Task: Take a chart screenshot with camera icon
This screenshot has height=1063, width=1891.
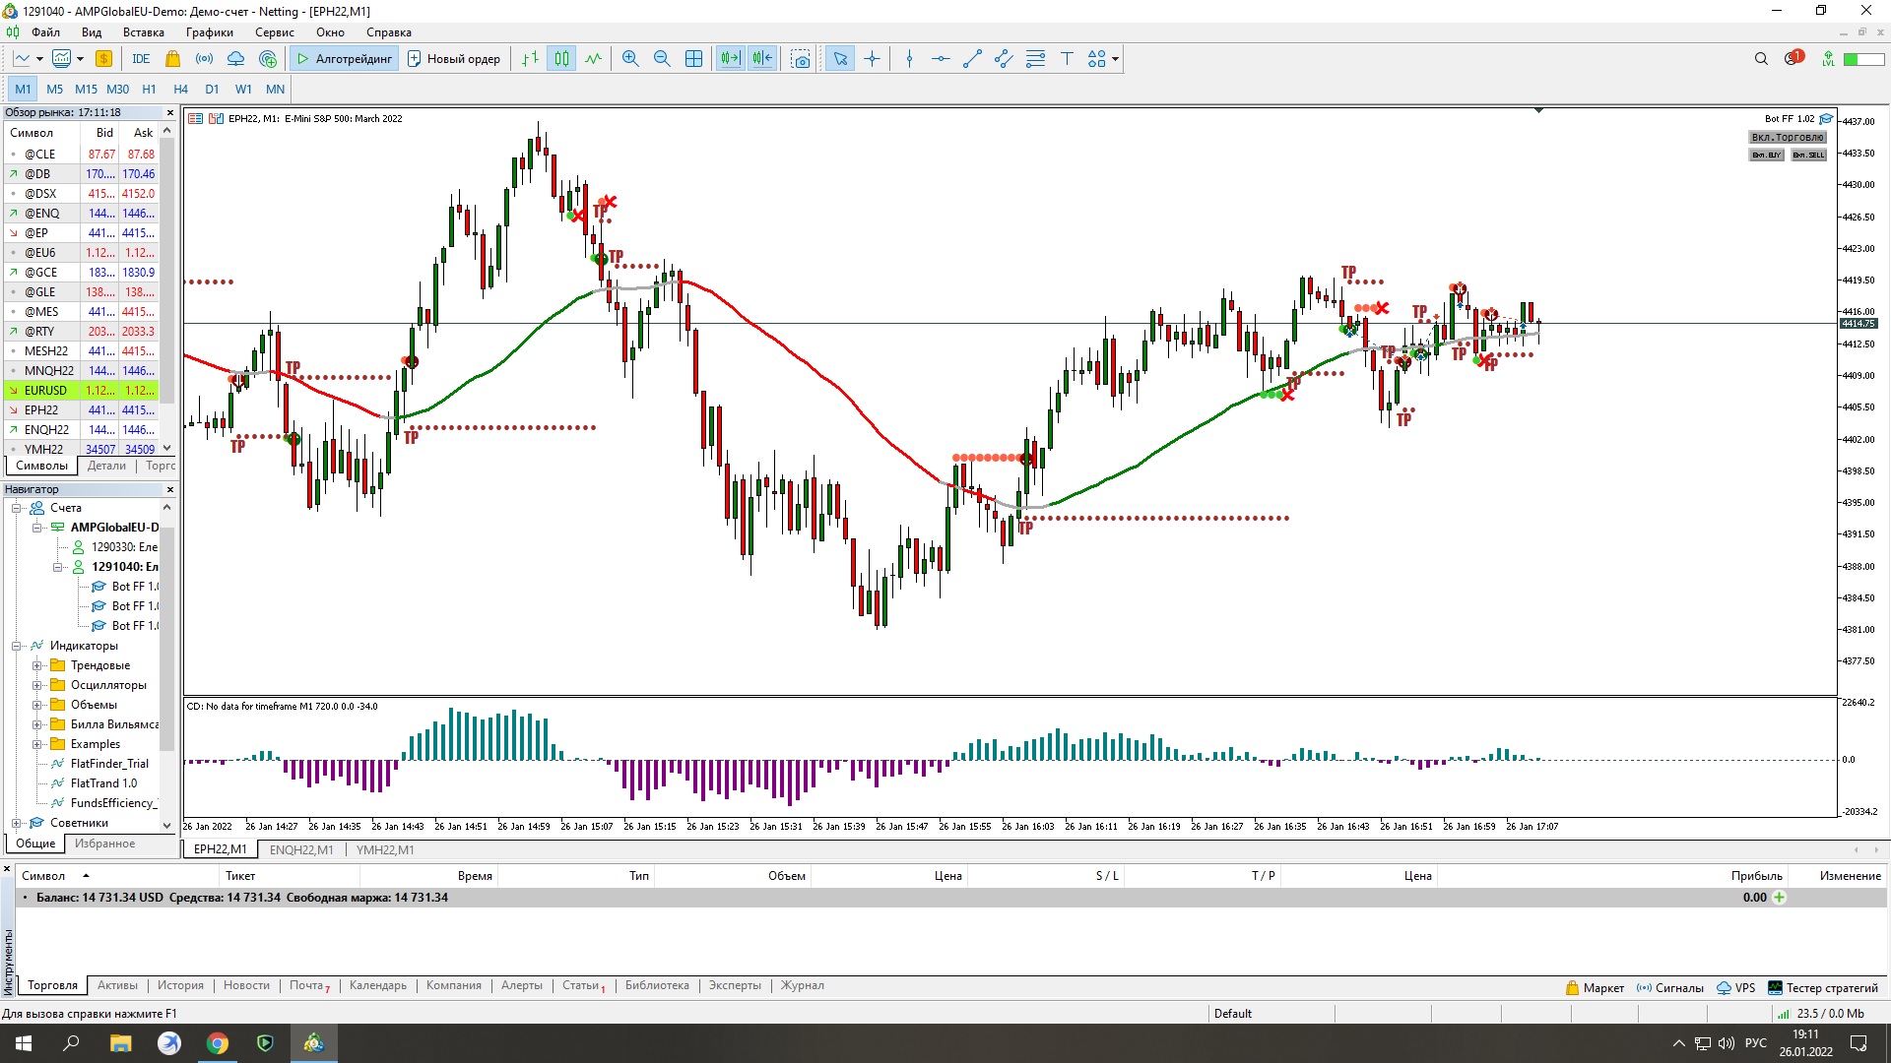Action: 801,59
